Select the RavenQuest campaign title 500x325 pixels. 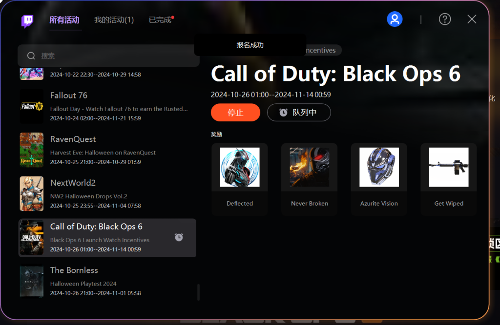(73, 139)
